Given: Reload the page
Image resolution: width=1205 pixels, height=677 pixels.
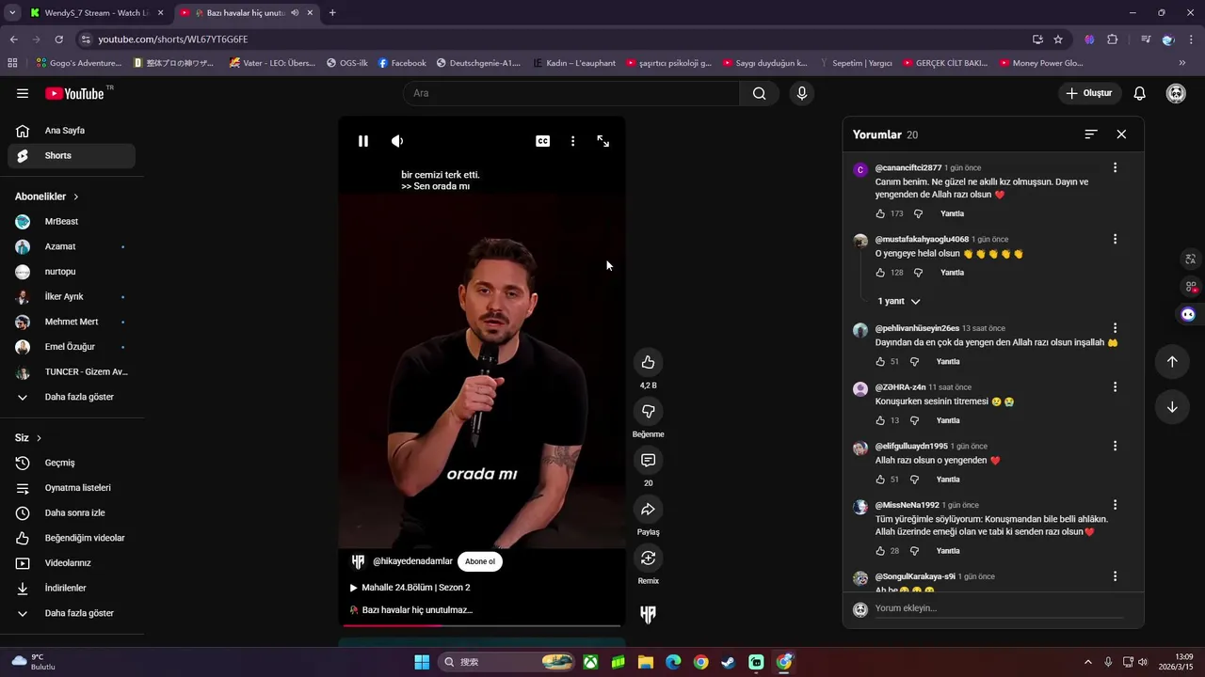Looking at the screenshot, I should [x=58, y=39].
